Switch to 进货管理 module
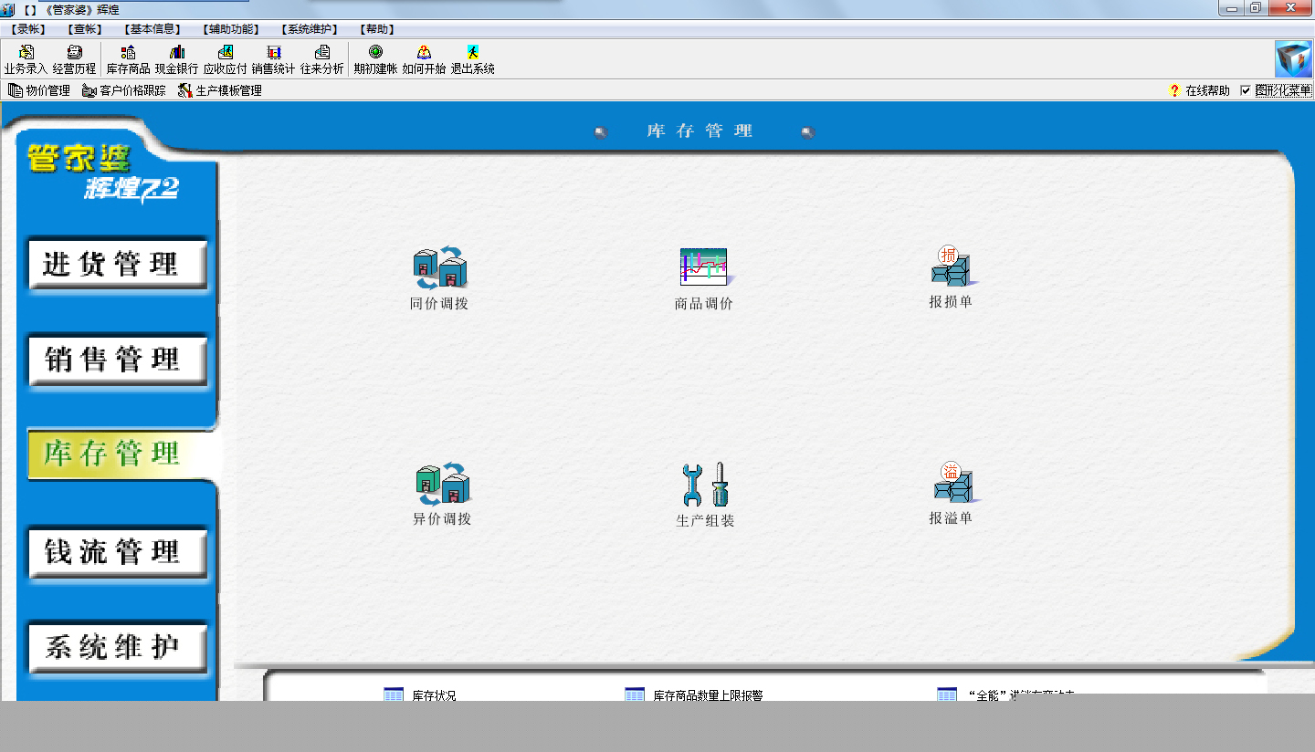 coord(118,265)
